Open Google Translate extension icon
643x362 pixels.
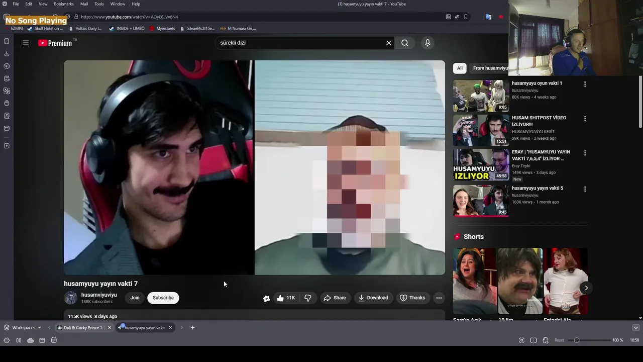488,17
